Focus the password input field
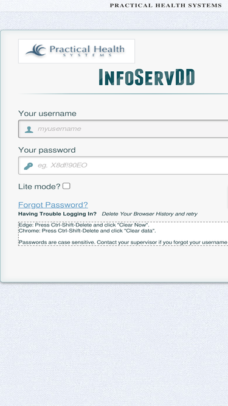This screenshot has height=406, width=228. pos(123,166)
